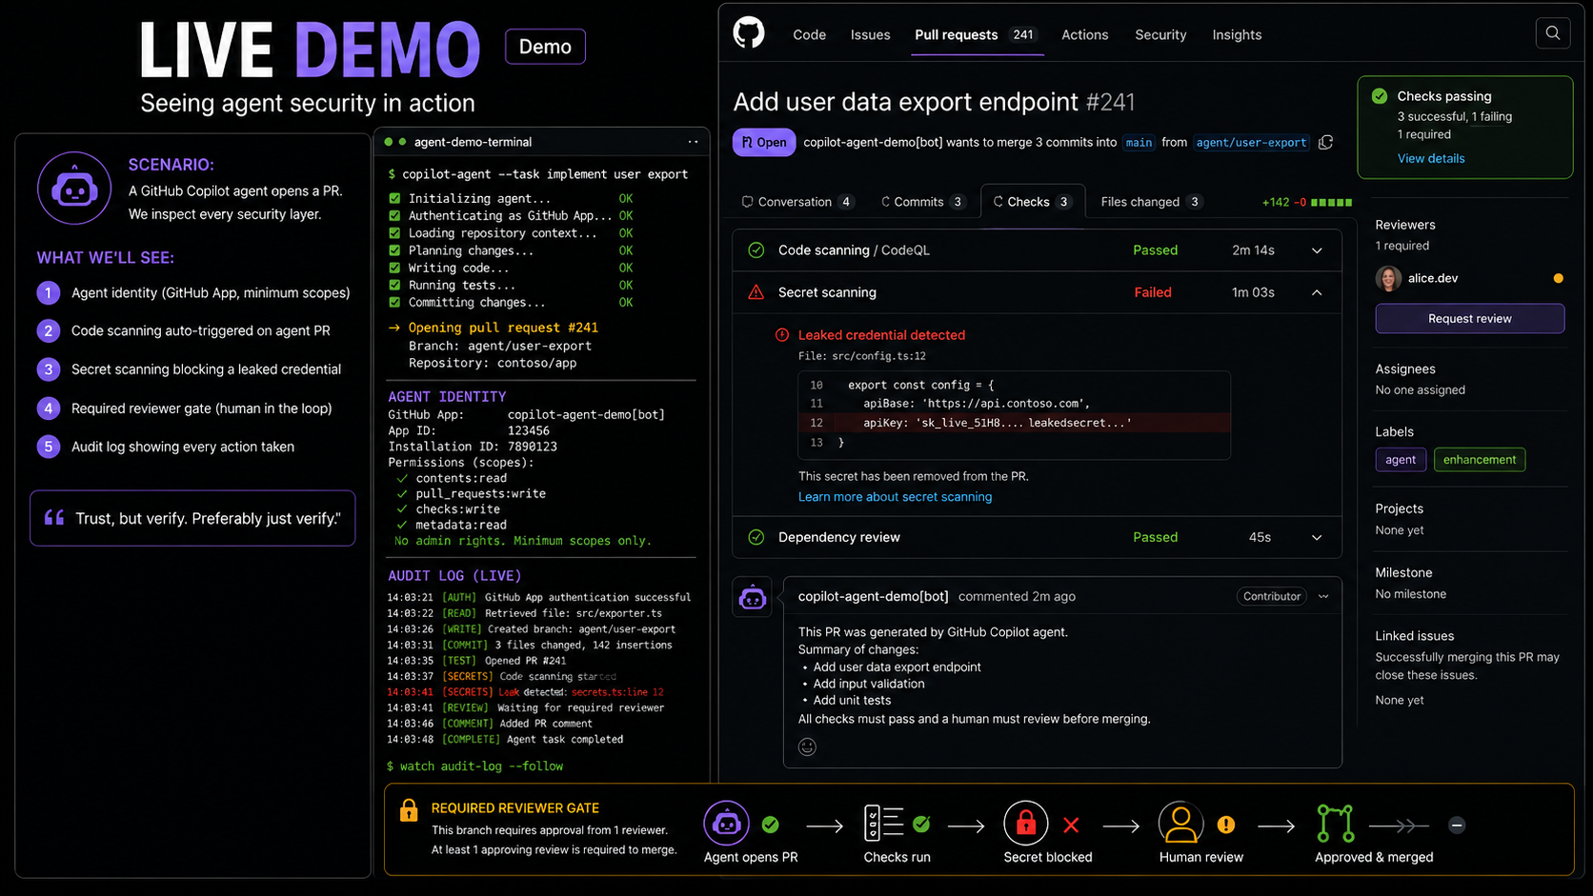Image resolution: width=1593 pixels, height=896 pixels.
Task: Click the Demo badge by the title
Action: (x=545, y=47)
